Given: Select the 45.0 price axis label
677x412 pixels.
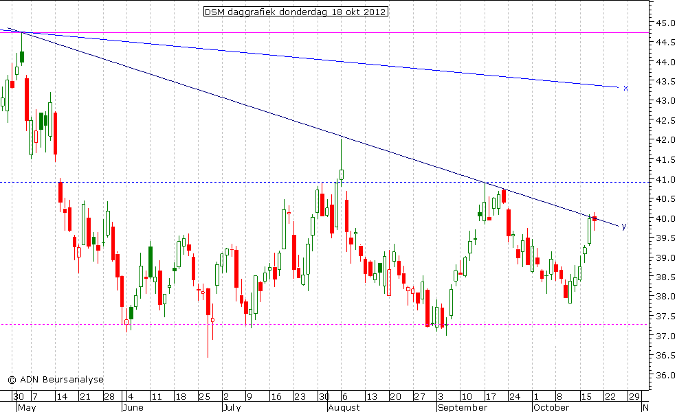Looking at the screenshot, I should click(x=665, y=23).
